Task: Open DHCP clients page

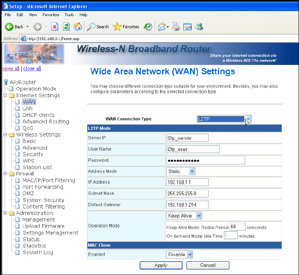Action: click(39, 115)
